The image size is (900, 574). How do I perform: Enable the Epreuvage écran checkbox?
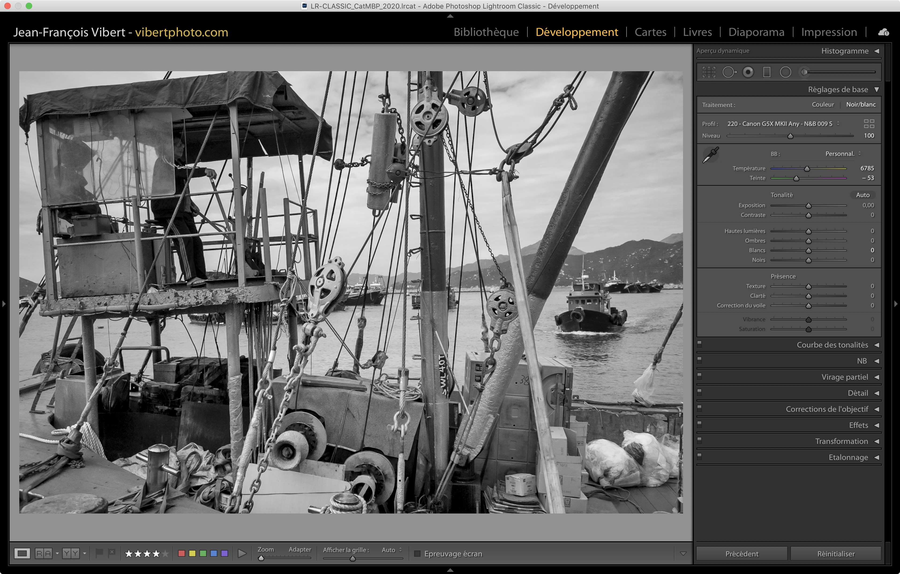[x=418, y=553]
